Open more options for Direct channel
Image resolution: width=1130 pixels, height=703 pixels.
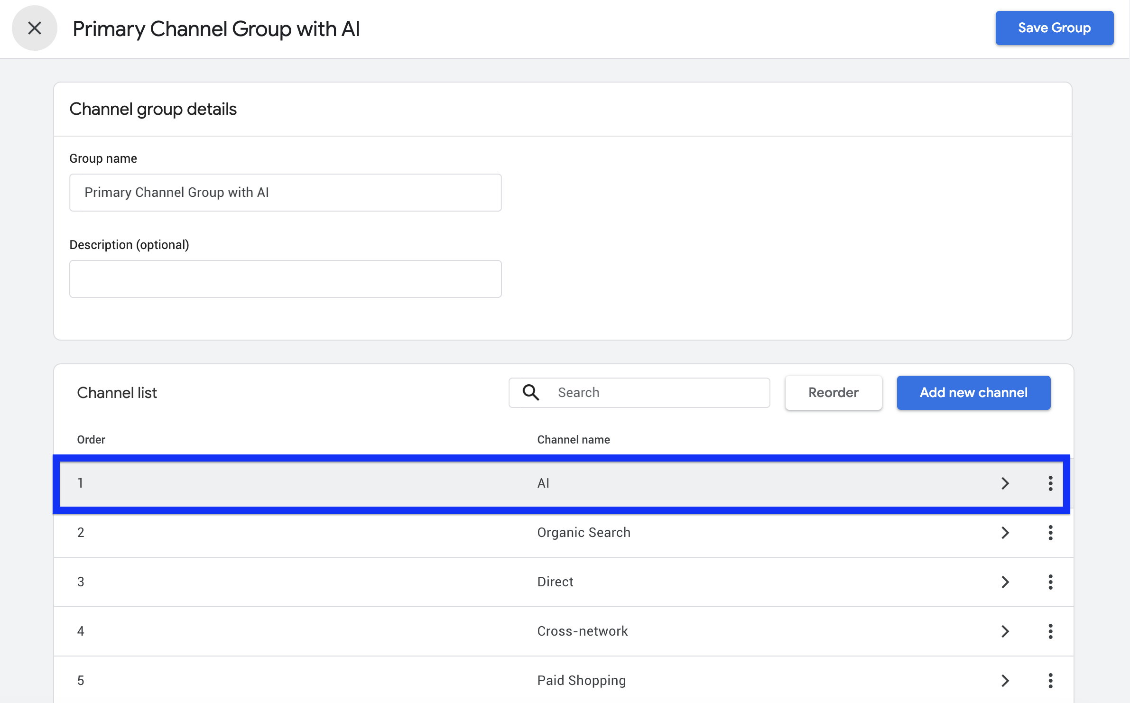[1050, 582]
